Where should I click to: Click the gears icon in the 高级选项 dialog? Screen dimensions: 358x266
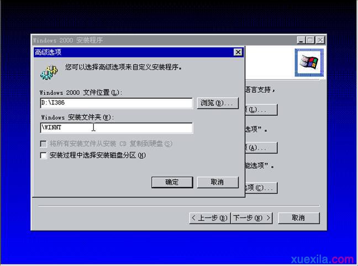tap(48, 70)
